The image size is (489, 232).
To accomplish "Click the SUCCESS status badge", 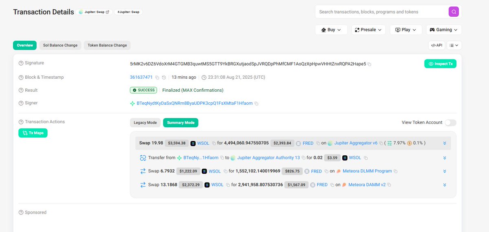I will coord(144,90).
